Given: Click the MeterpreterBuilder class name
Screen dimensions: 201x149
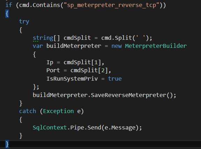Looking at the screenshot, I should pyautogui.click(x=156, y=46).
